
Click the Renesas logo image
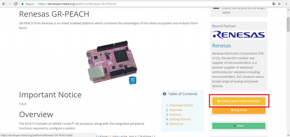tap(238, 35)
